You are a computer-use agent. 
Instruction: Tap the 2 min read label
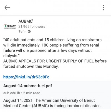click(32, 93)
